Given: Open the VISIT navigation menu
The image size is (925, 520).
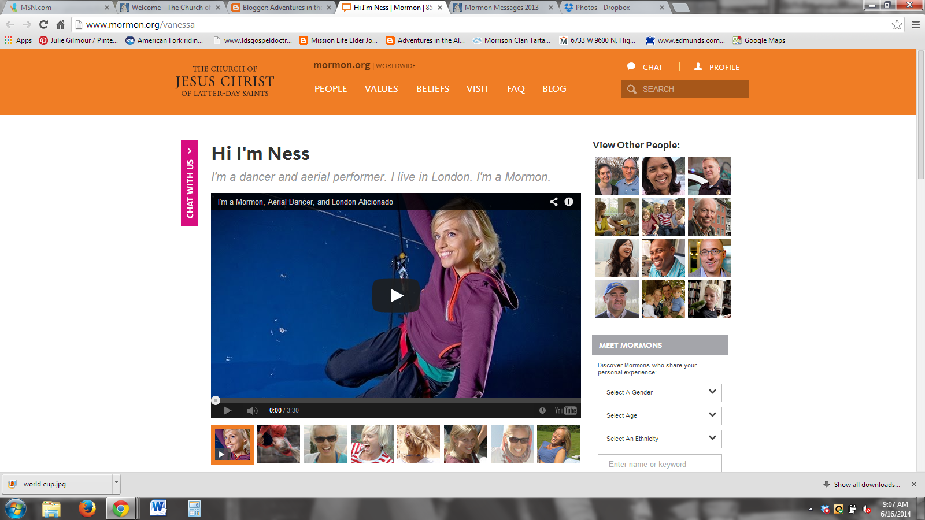Looking at the screenshot, I should point(478,89).
